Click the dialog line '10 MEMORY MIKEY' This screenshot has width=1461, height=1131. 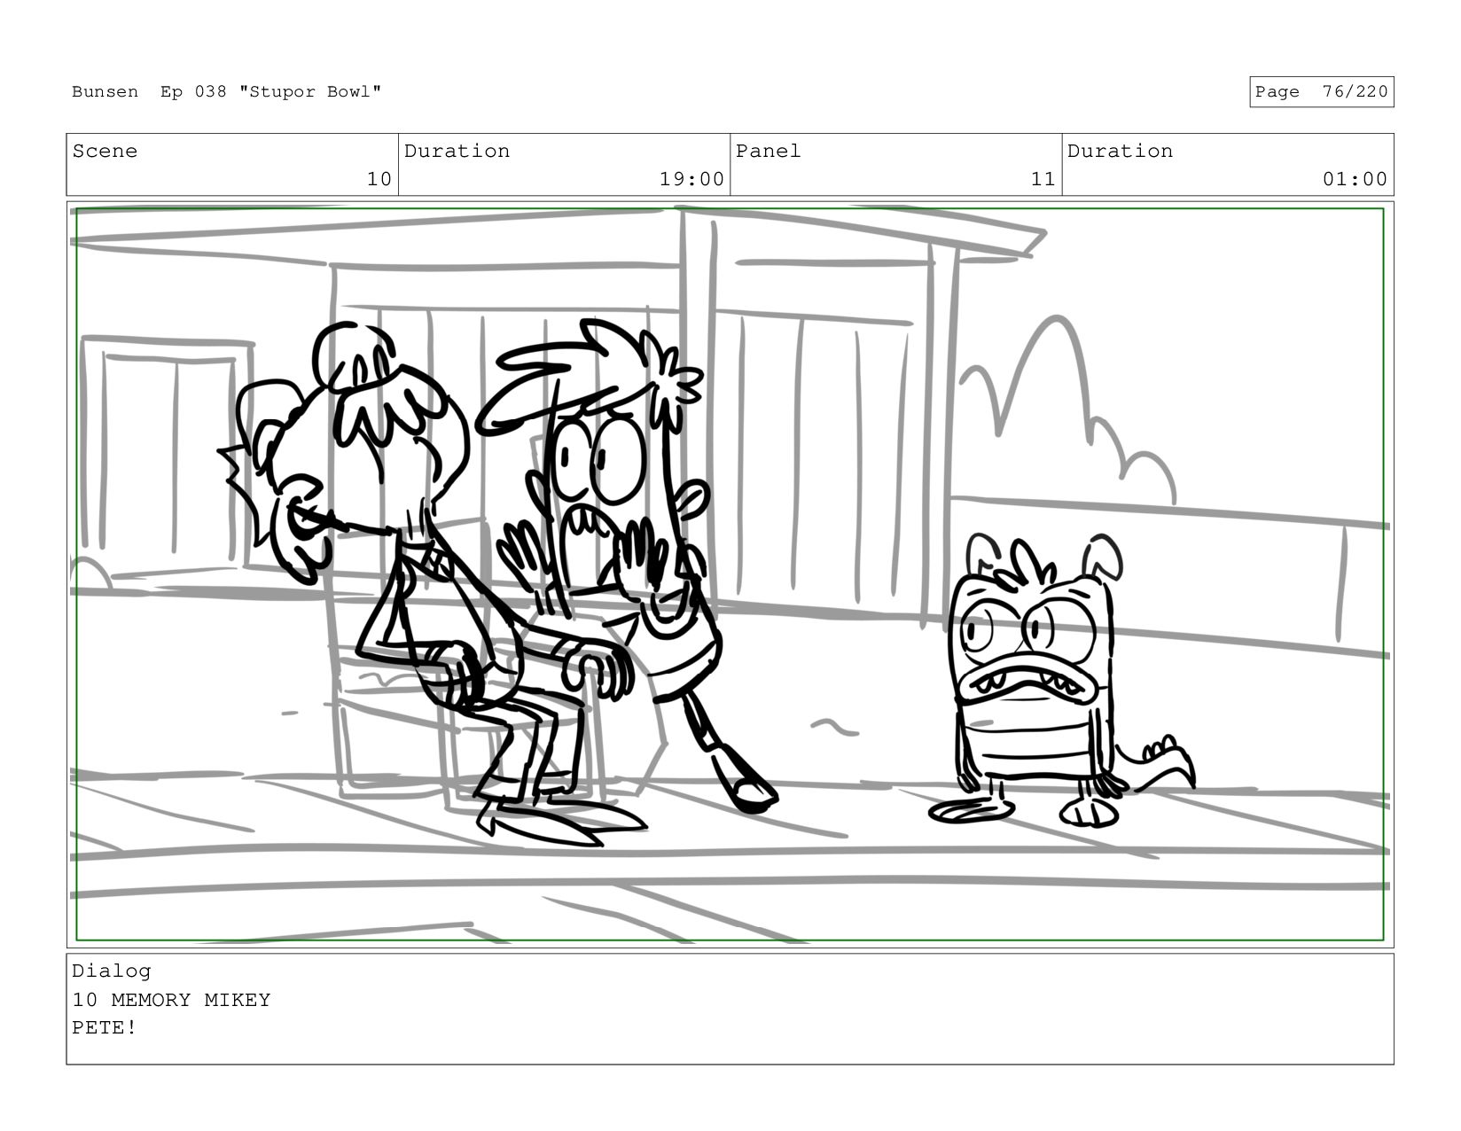(171, 1000)
